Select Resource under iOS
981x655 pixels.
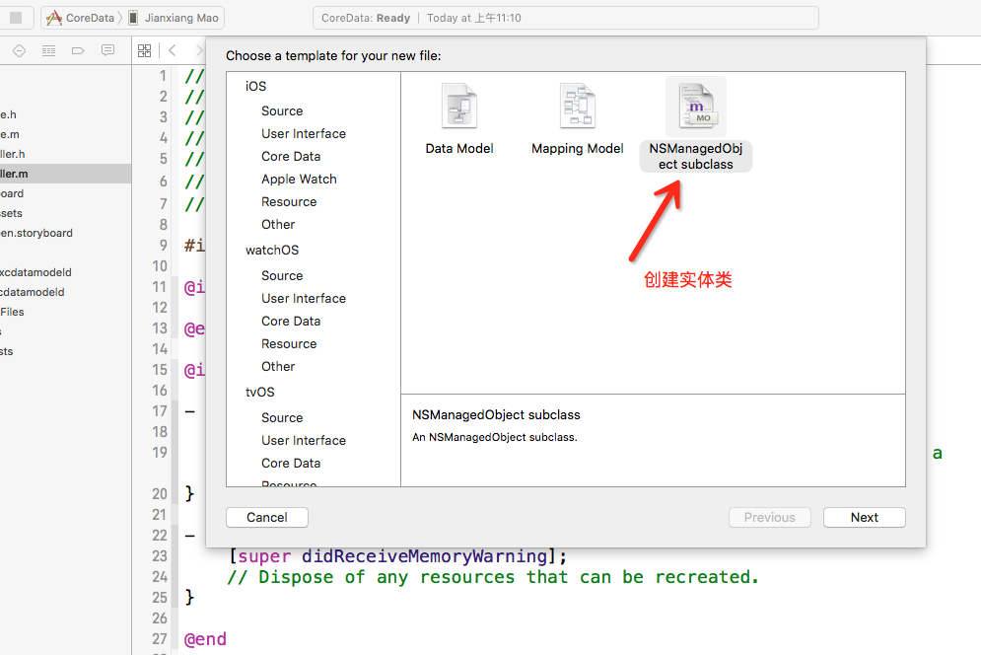(289, 201)
